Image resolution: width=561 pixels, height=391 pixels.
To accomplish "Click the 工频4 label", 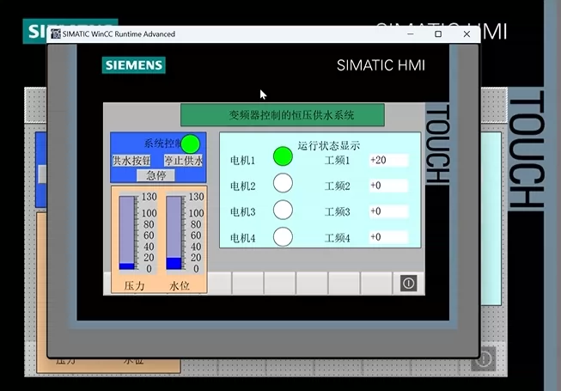I will [x=337, y=238].
